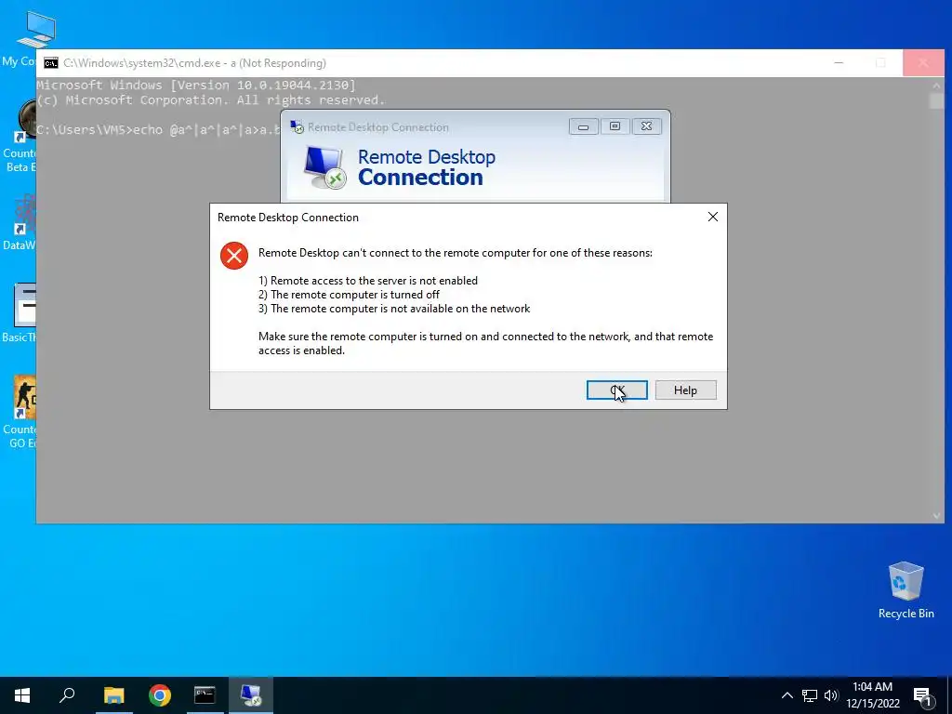Maximize the Remote Desktop Connection window

tap(615, 126)
